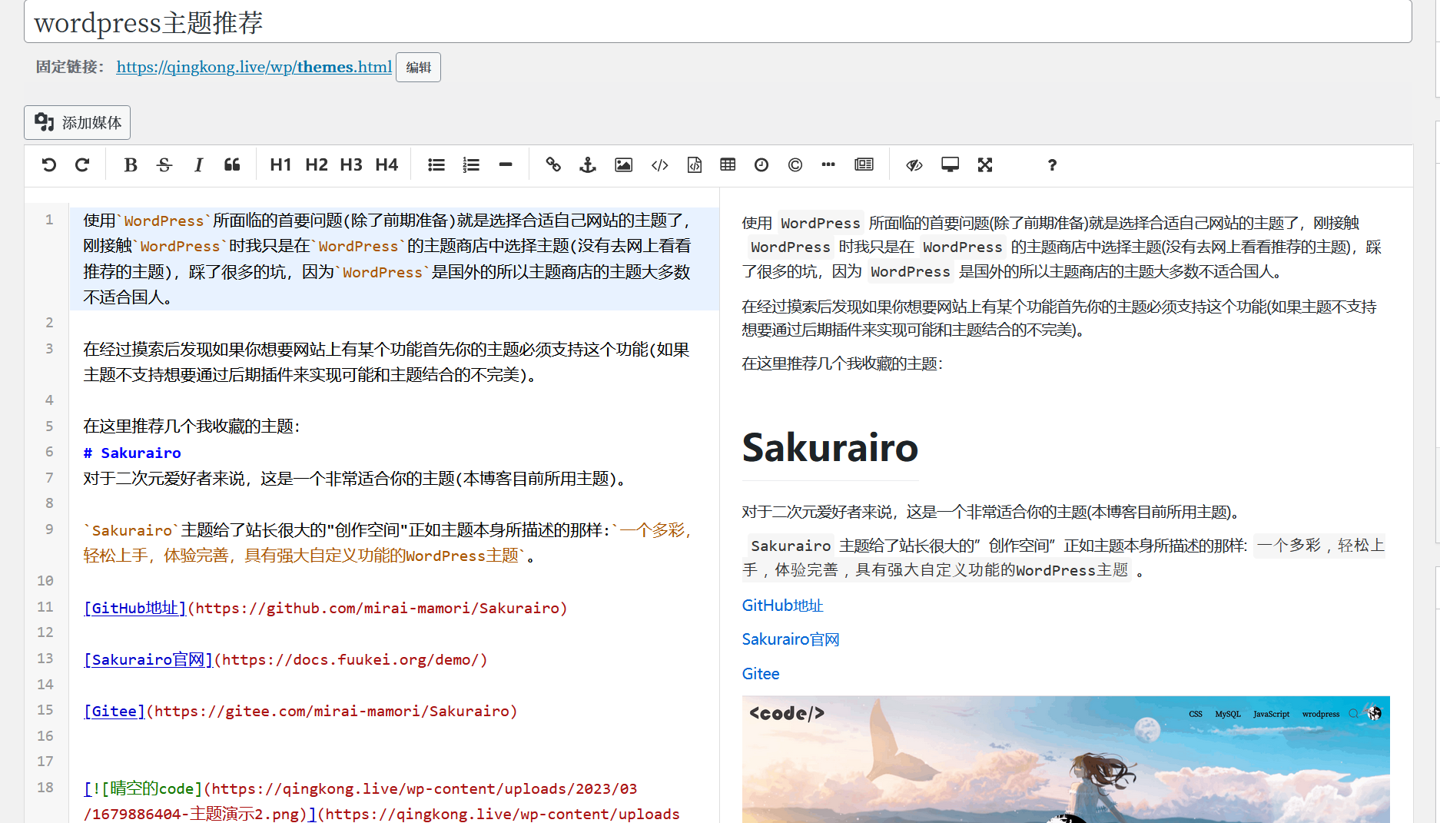Image resolution: width=1440 pixels, height=823 pixels.
Task: Apply H2 heading format
Action: point(316,164)
